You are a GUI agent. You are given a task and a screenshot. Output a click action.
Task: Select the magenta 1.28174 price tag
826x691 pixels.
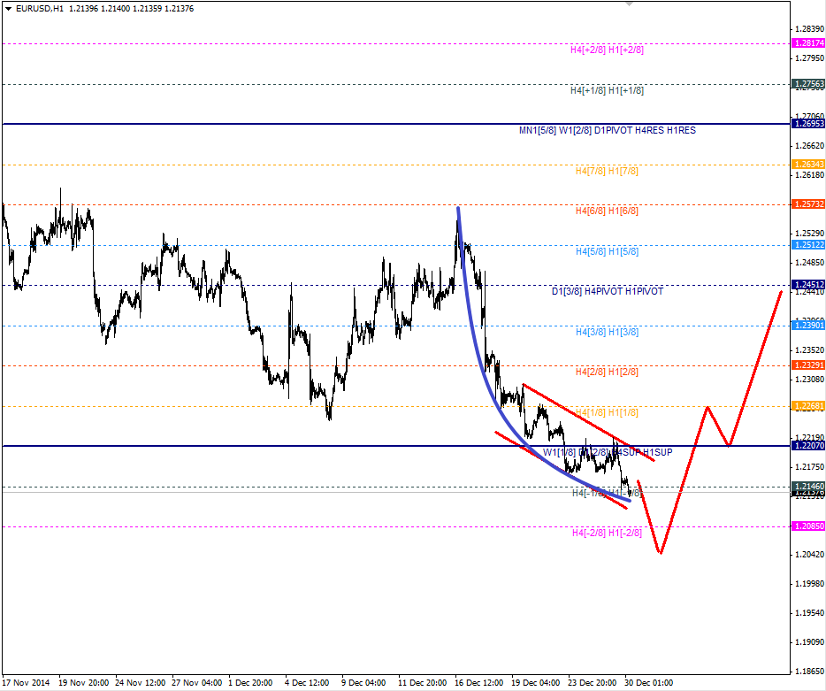(808, 43)
